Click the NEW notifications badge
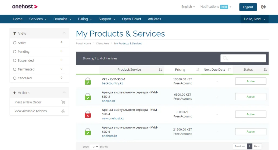278x150 pixels. (x=224, y=7)
